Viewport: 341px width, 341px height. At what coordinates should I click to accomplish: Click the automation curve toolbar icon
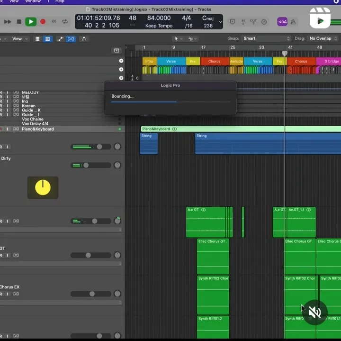click(61, 39)
